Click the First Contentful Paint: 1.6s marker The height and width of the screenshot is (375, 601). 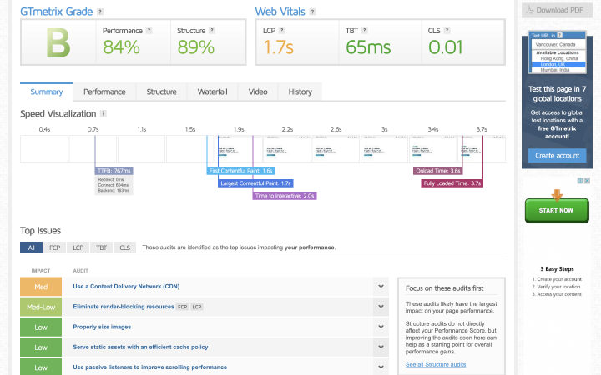240,171
